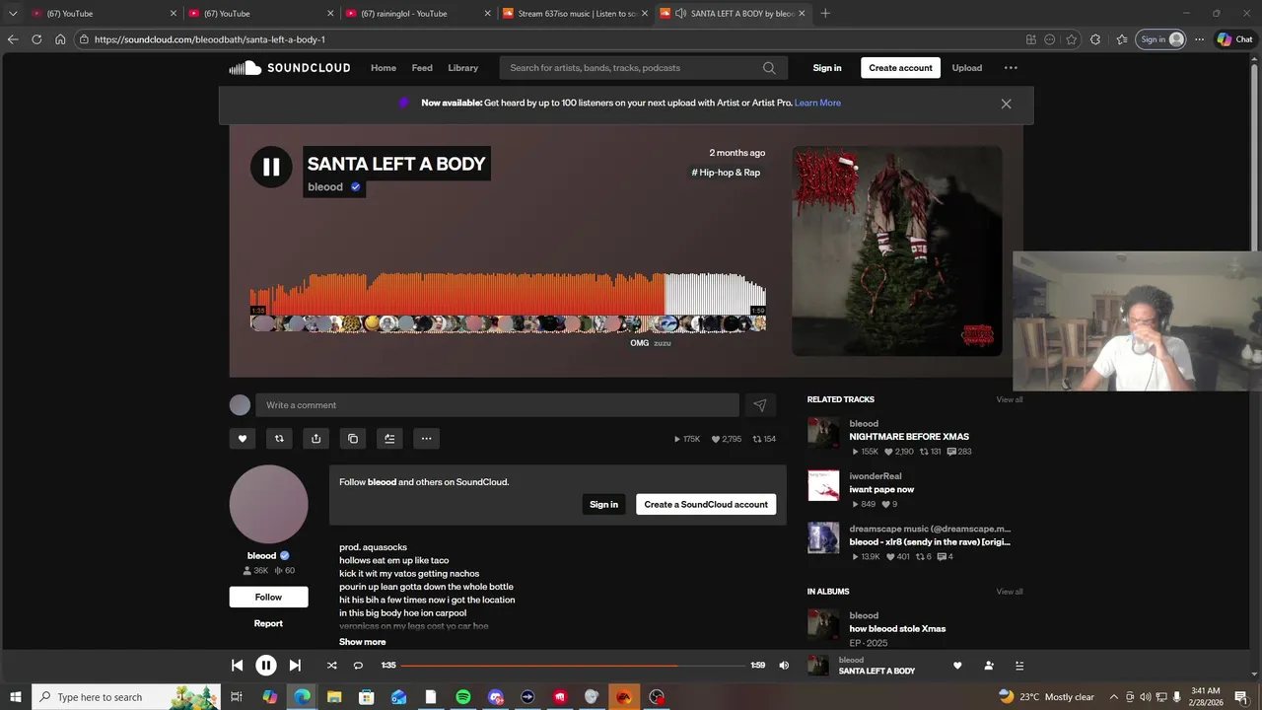This screenshot has height=710, width=1262.
Task: Add page to favorites star icon
Action: pos(1071,39)
